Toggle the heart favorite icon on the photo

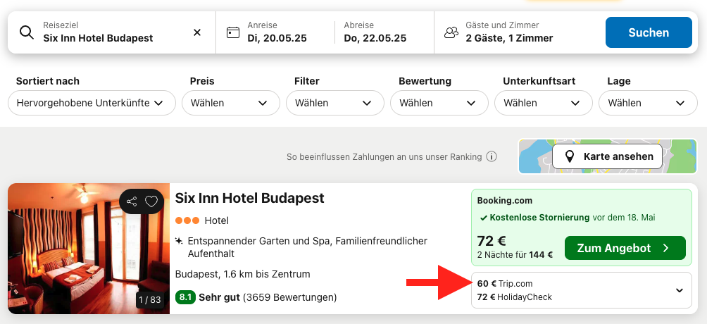coord(151,201)
